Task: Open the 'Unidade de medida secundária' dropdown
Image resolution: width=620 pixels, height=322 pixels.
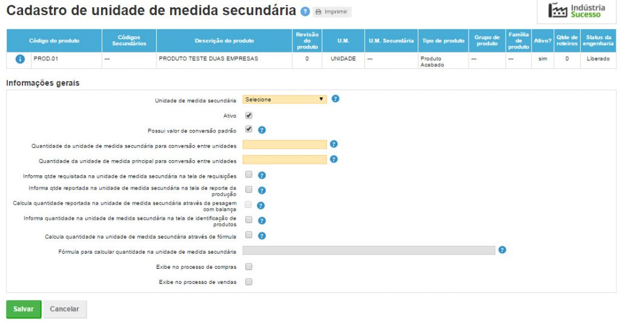Action: [285, 100]
